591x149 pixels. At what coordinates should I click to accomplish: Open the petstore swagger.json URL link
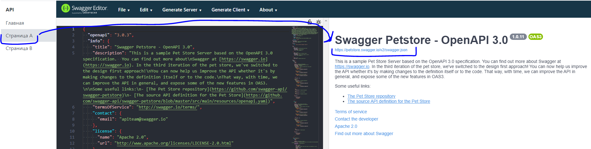click(x=371, y=50)
